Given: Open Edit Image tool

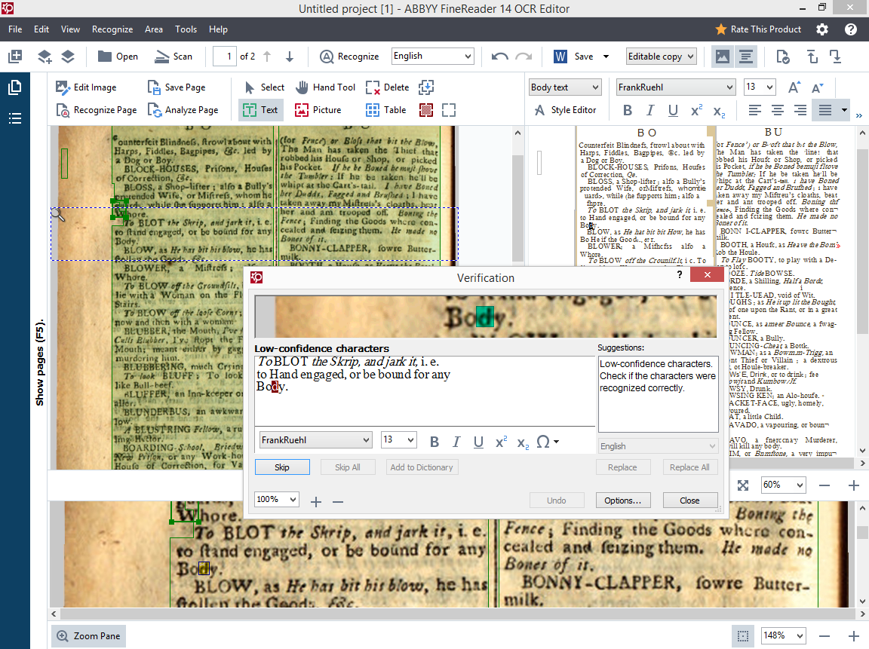Looking at the screenshot, I should click(x=86, y=87).
